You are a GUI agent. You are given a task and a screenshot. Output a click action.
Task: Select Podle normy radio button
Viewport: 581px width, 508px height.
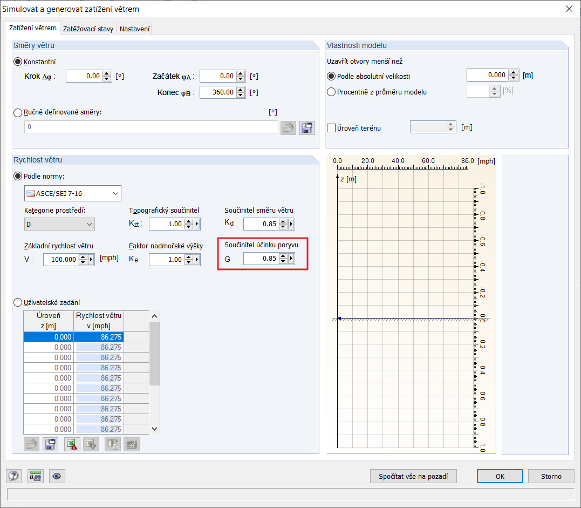coord(18,176)
